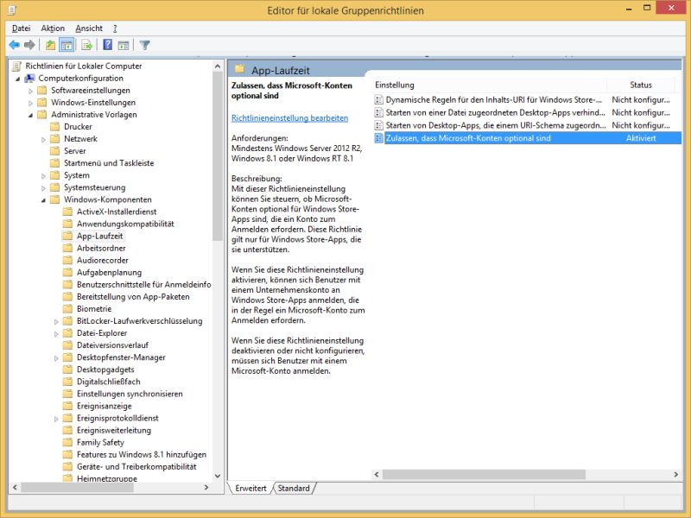Click the settings list scroll-right arrow
Viewport: 691px width, 518px height.
click(x=676, y=474)
